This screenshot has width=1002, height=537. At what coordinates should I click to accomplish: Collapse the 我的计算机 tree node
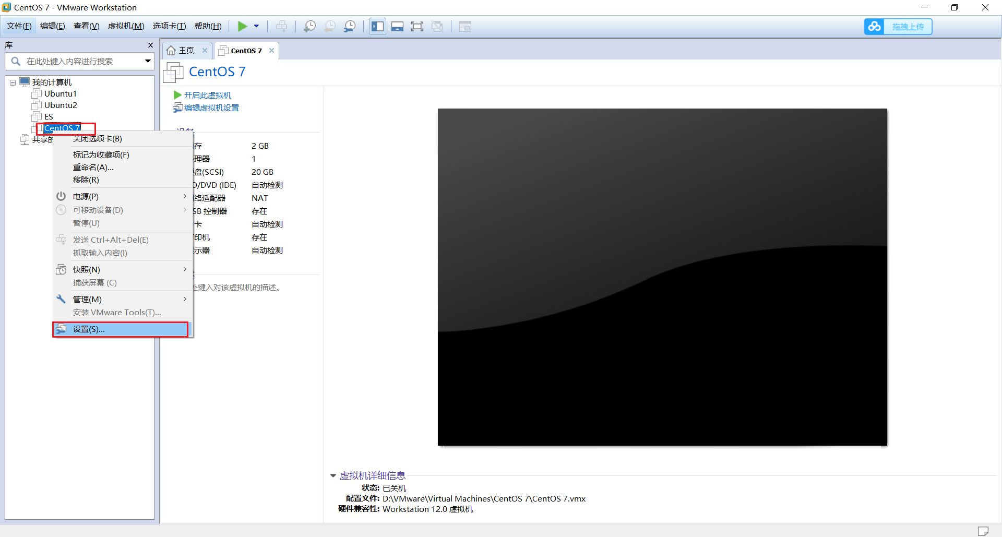click(13, 82)
